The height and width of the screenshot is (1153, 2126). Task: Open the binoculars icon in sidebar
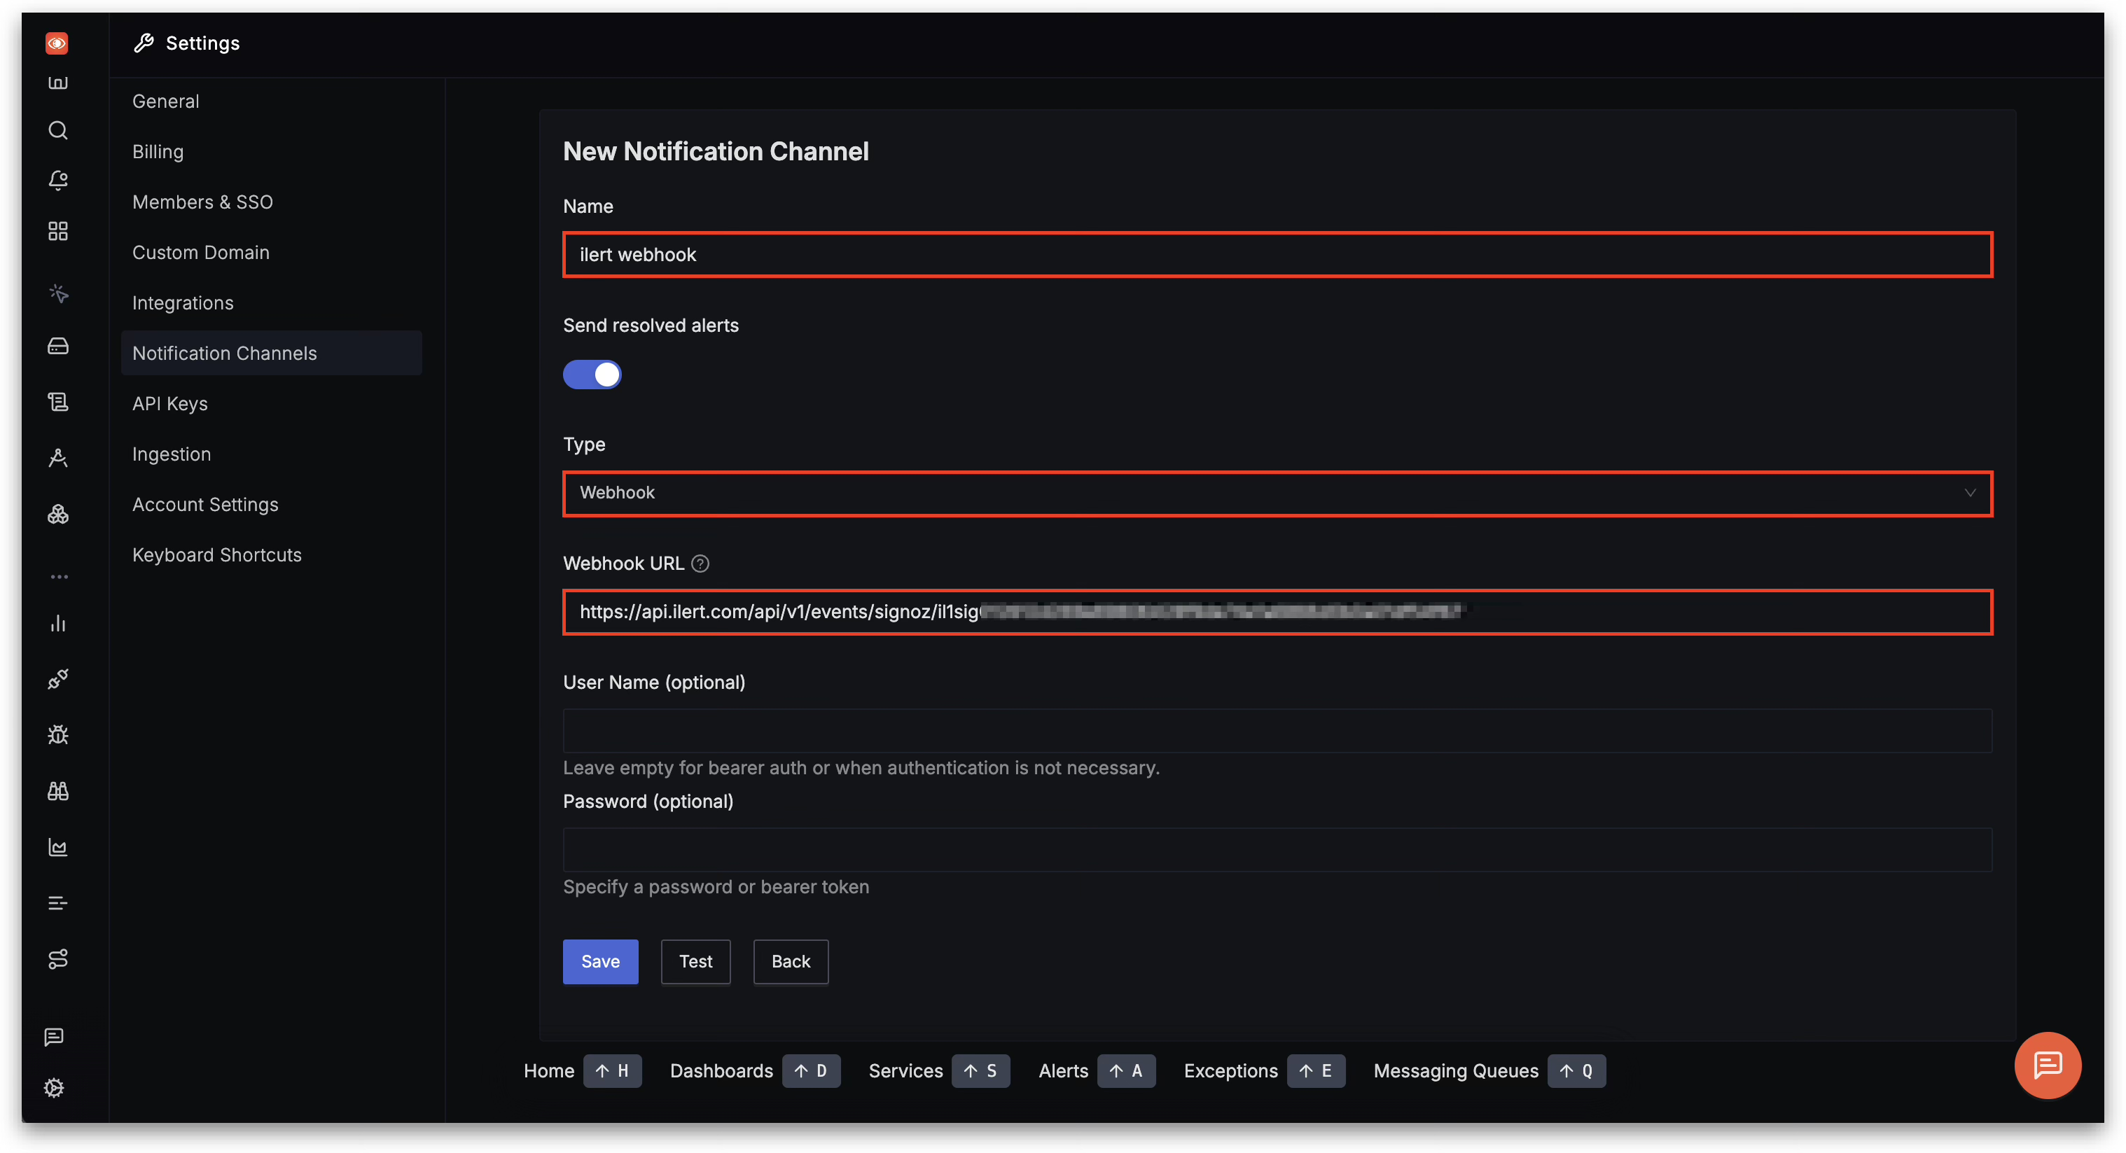point(57,790)
